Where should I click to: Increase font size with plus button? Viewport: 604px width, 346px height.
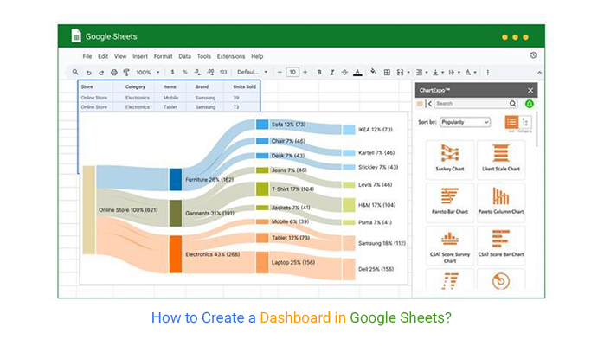(x=305, y=72)
